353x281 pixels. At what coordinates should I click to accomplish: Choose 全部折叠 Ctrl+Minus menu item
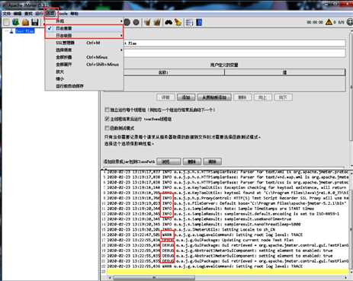click(84, 57)
